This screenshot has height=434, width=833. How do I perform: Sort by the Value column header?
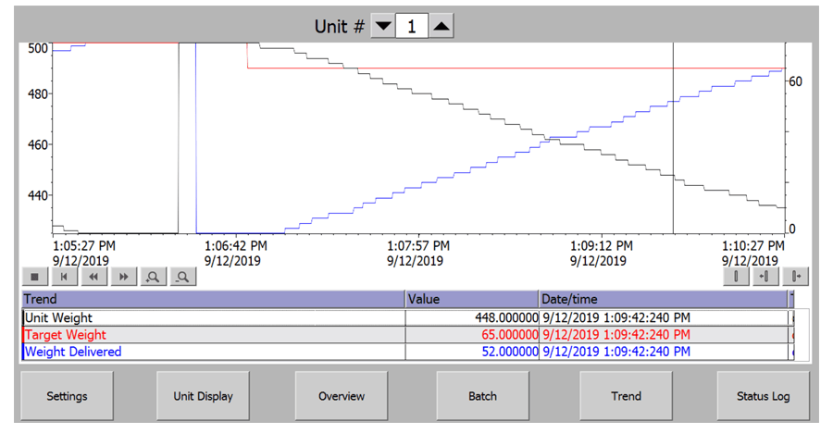[x=471, y=299]
